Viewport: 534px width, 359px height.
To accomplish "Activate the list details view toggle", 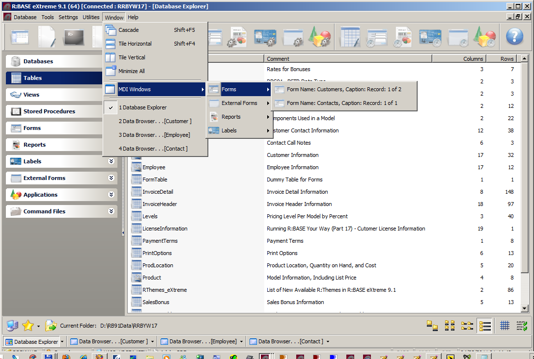I will 485,325.
